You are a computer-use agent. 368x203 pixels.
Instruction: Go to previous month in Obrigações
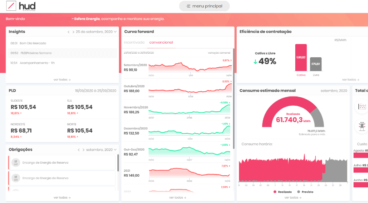coord(79,150)
